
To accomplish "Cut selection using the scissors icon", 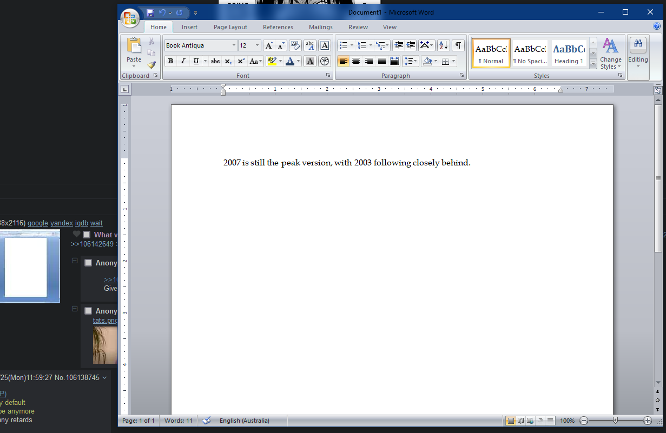I will pos(151,42).
